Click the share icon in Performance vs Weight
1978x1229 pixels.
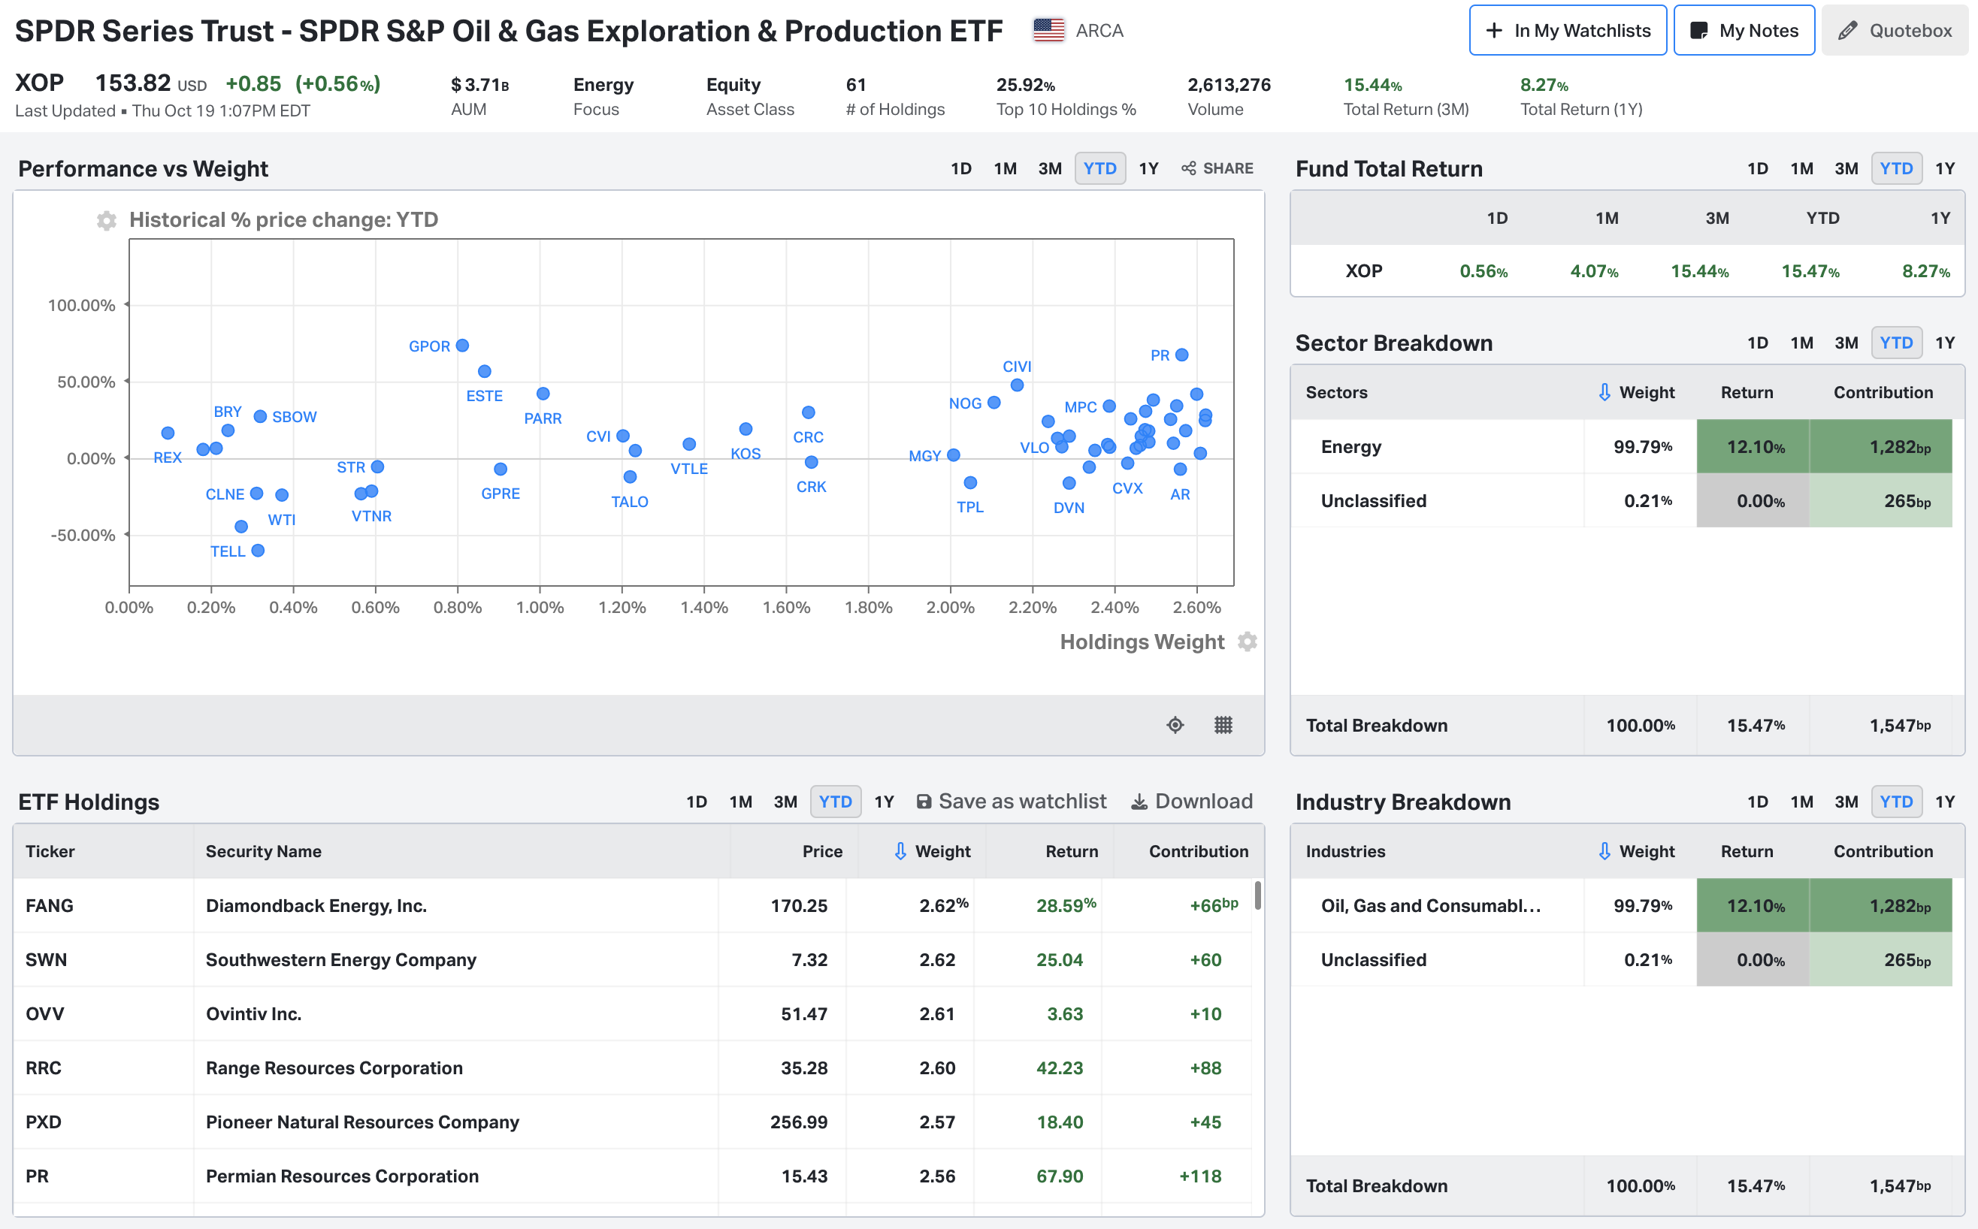pyautogui.click(x=1189, y=168)
